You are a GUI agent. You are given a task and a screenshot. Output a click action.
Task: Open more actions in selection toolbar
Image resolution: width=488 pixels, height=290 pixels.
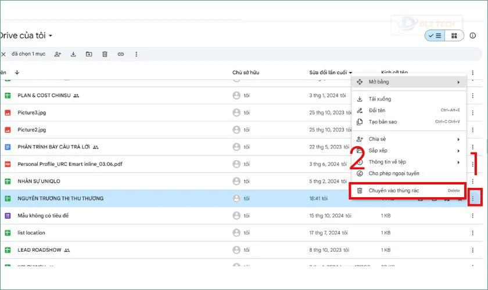pos(136,54)
